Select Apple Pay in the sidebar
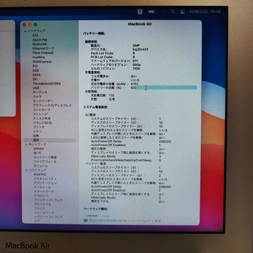The width and height of the screenshot is (253, 253). [x=40, y=40]
